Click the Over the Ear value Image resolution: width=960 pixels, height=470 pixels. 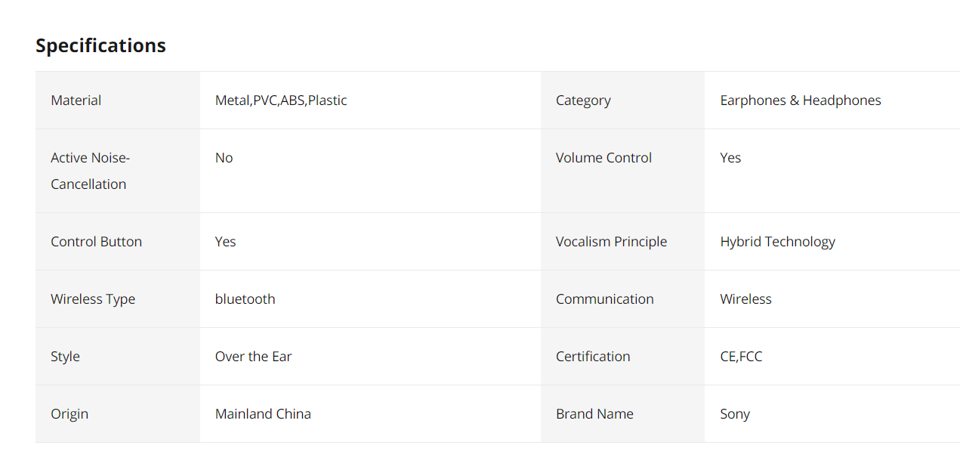(253, 357)
